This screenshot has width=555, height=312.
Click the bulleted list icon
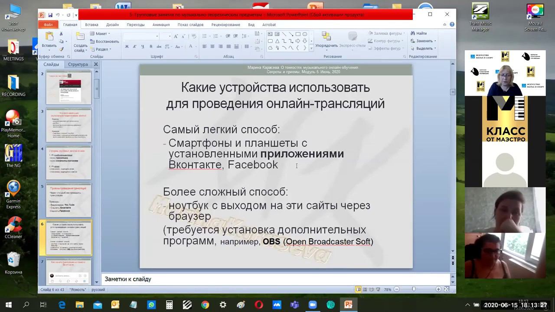206,36
